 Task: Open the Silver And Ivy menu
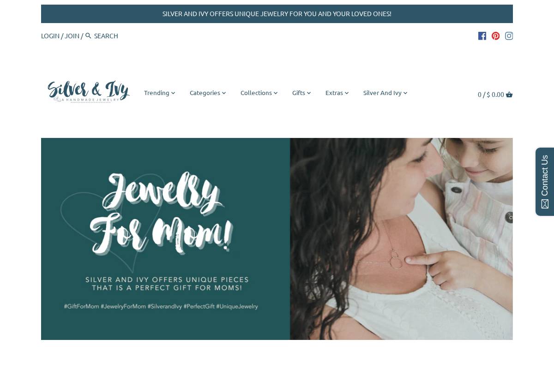point(385,93)
